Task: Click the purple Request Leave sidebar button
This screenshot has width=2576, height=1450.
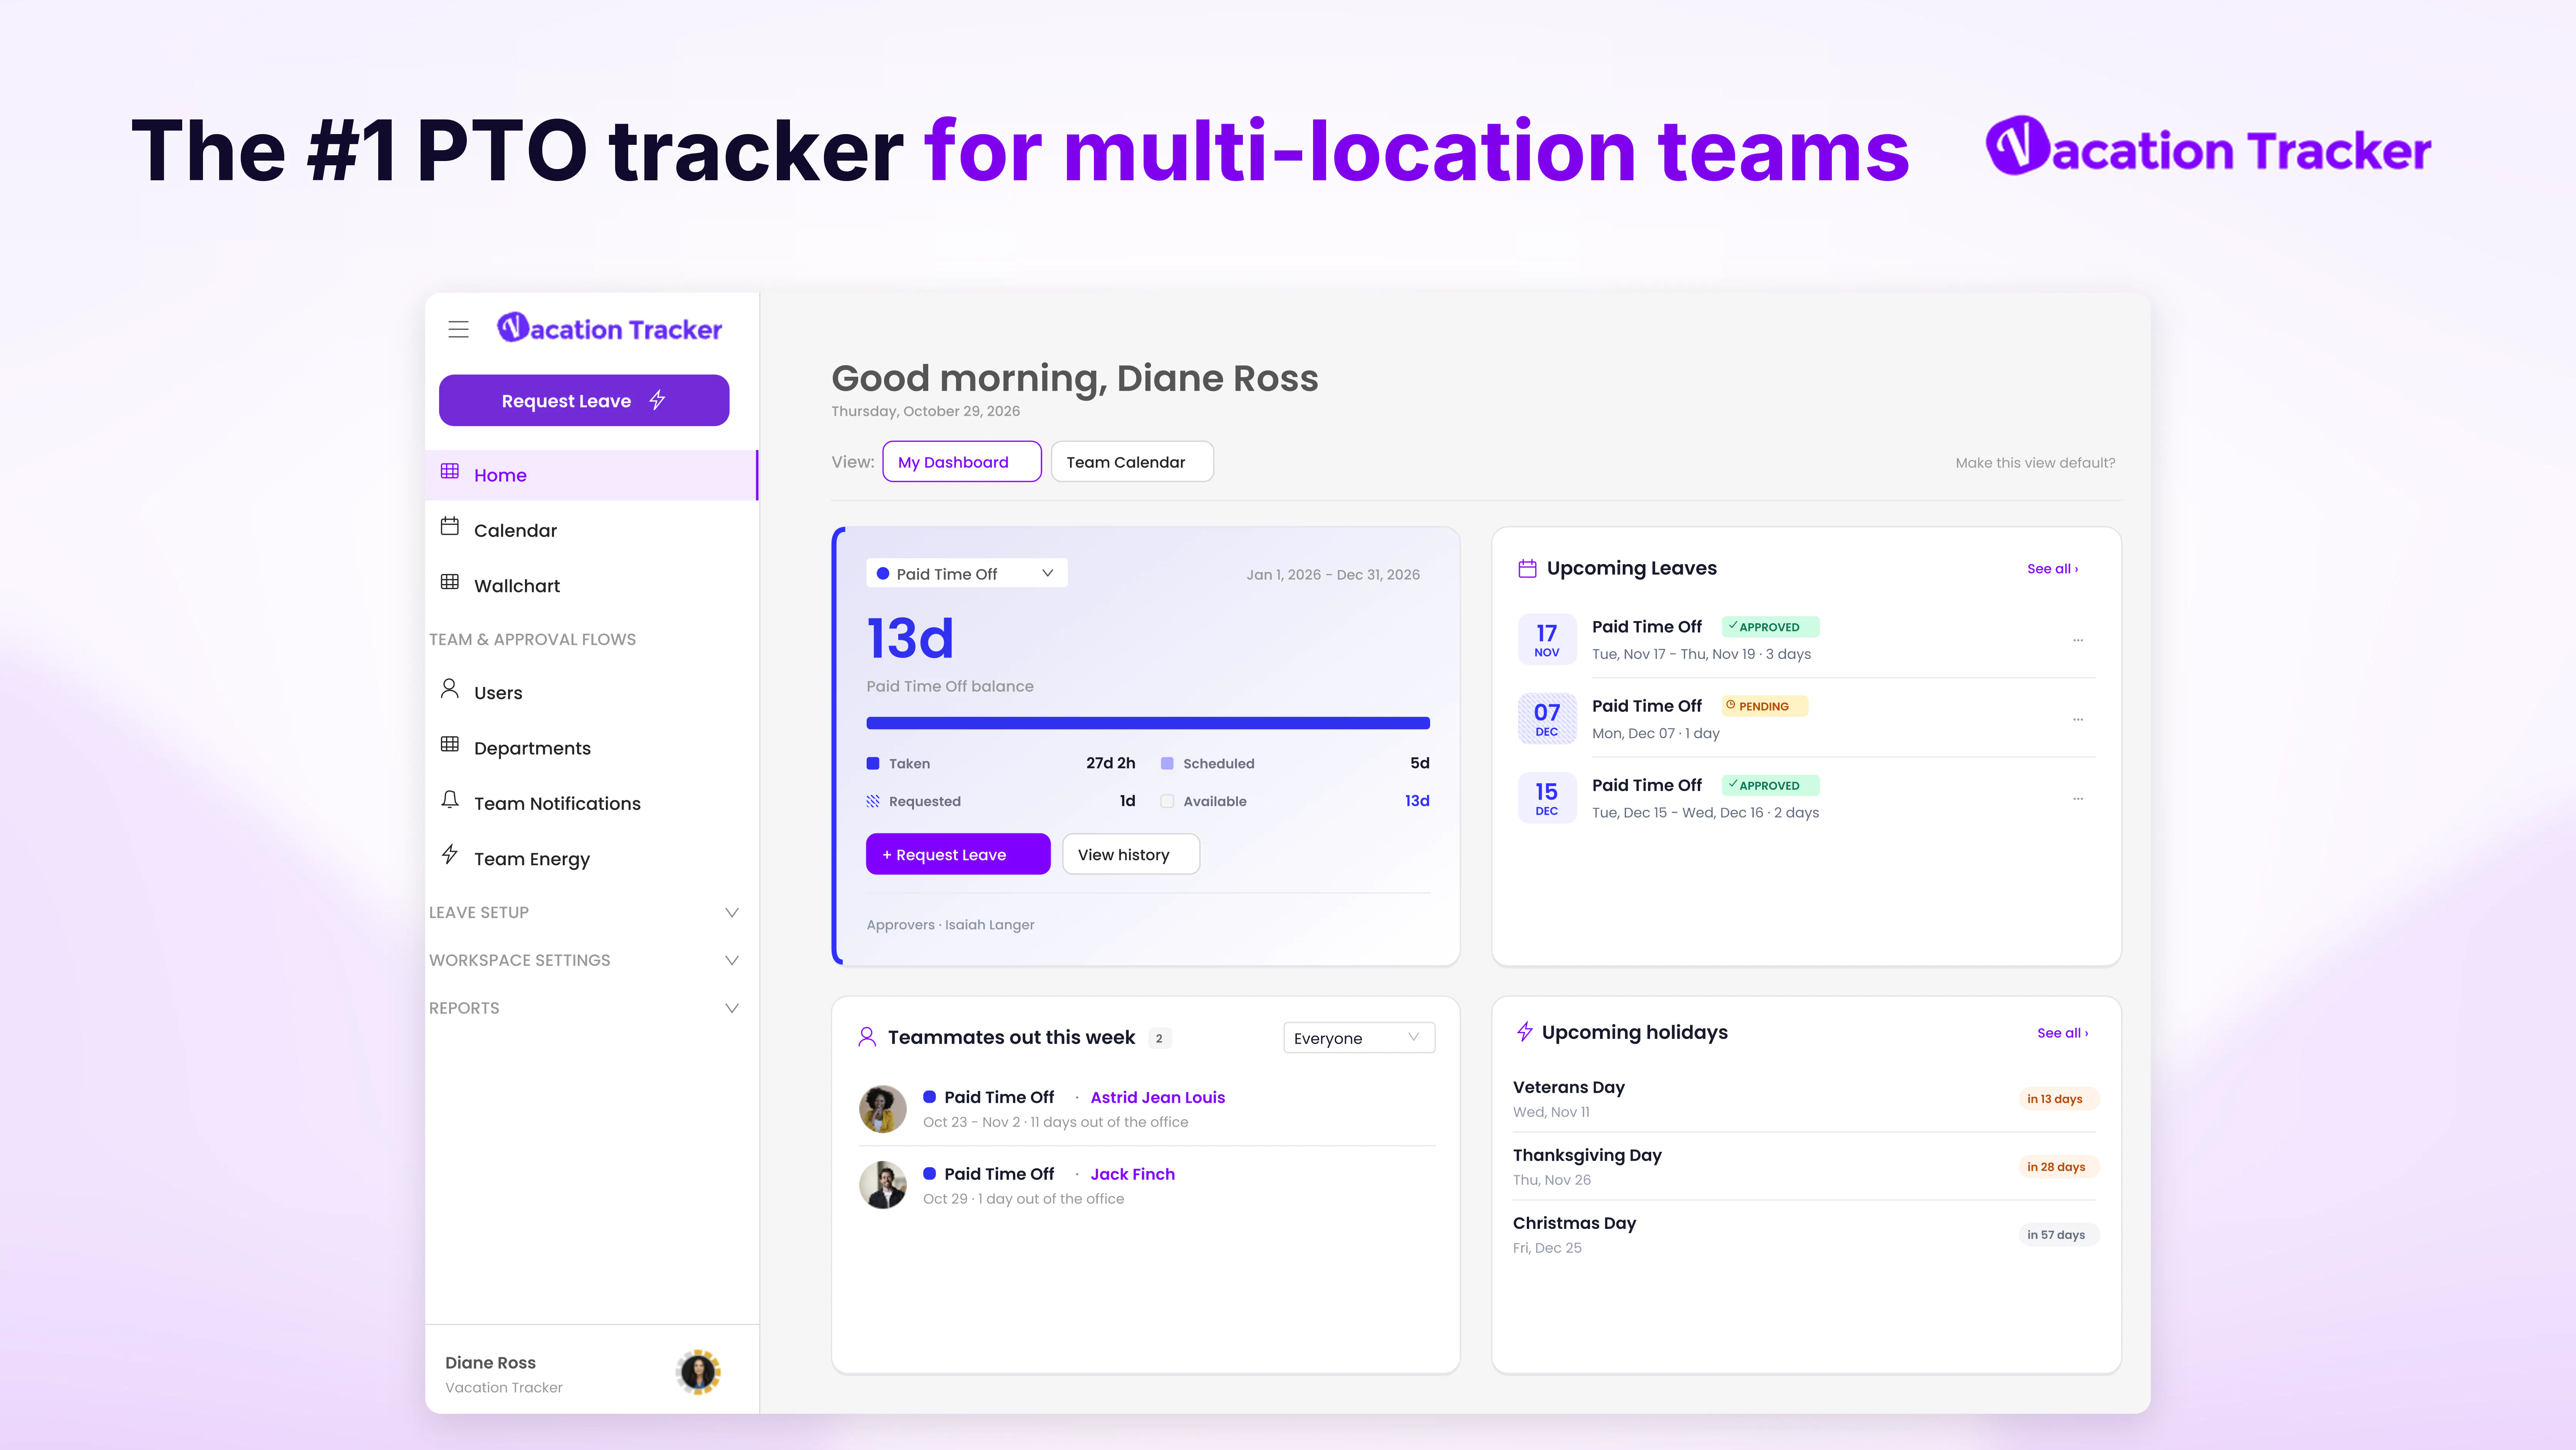Action: (x=584, y=400)
